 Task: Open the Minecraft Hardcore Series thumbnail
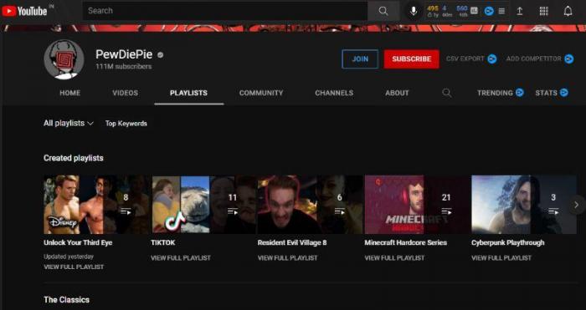point(417,205)
